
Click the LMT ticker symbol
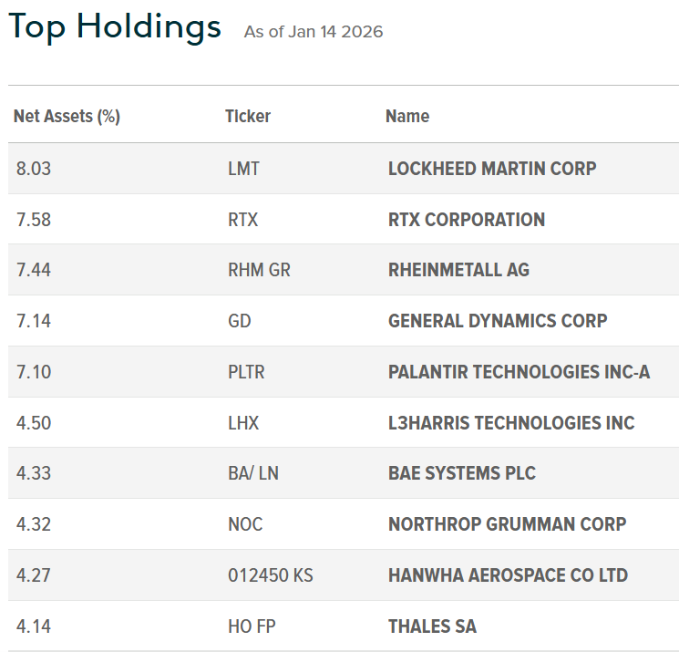tap(243, 169)
